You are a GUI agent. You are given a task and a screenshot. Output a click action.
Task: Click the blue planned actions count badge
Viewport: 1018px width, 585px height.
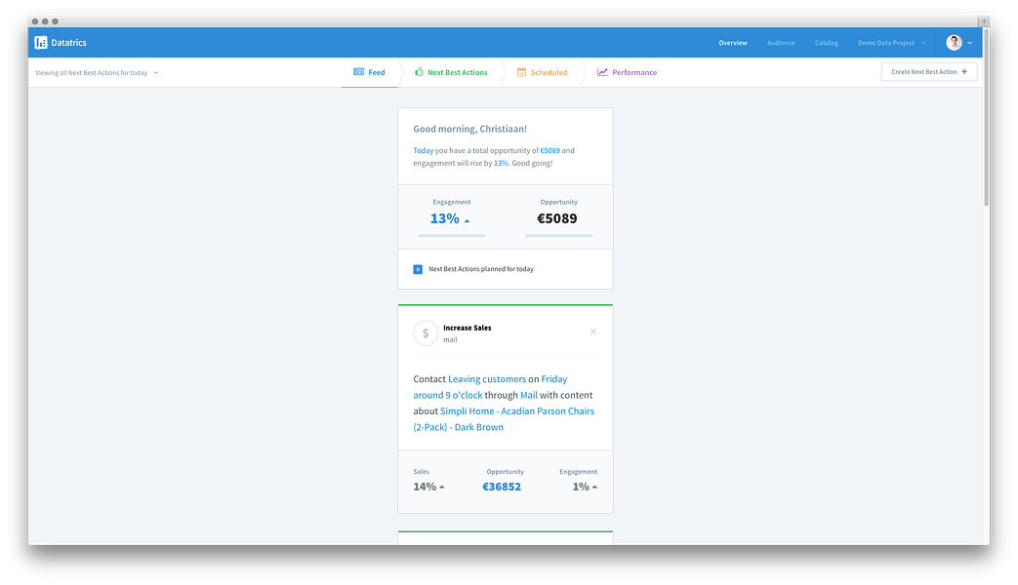[418, 269]
